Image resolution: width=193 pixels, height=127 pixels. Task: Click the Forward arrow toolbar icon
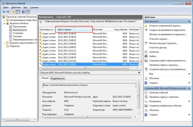[x=8, y=12]
